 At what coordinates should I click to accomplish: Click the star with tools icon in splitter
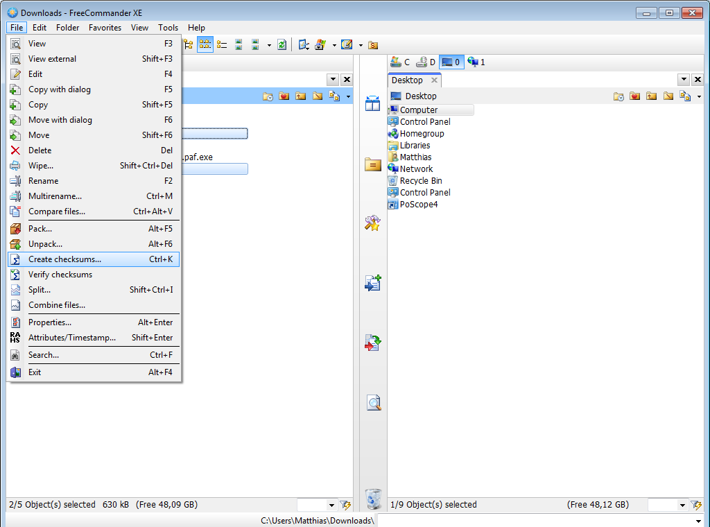tap(372, 223)
